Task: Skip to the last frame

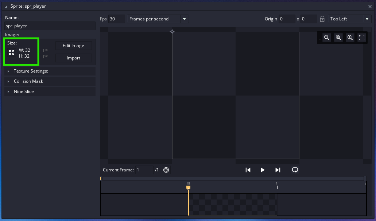Action: [x=278, y=170]
